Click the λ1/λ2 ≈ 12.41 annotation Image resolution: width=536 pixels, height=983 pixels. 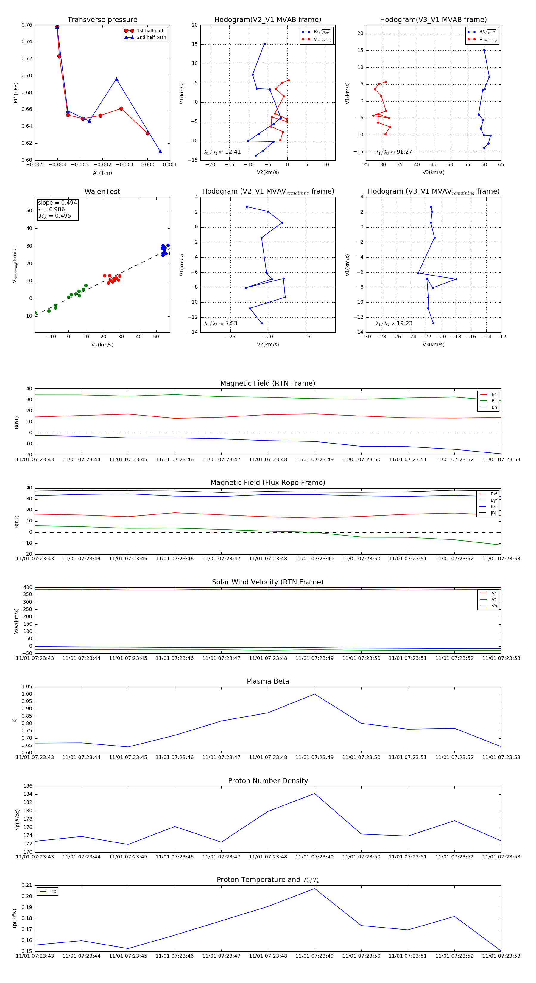[x=222, y=152]
